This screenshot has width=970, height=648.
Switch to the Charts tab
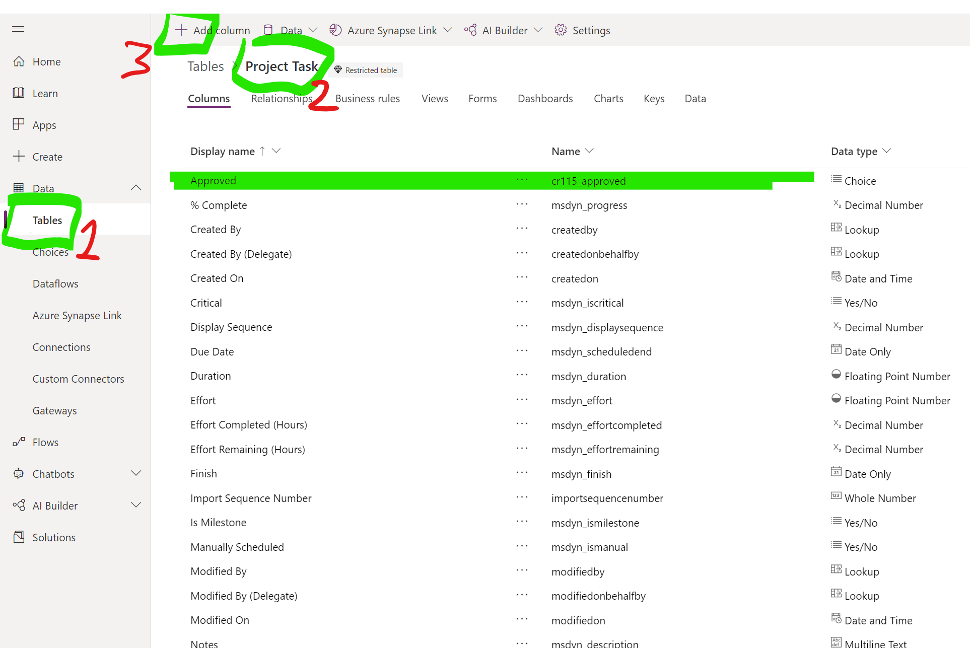coord(608,99)
